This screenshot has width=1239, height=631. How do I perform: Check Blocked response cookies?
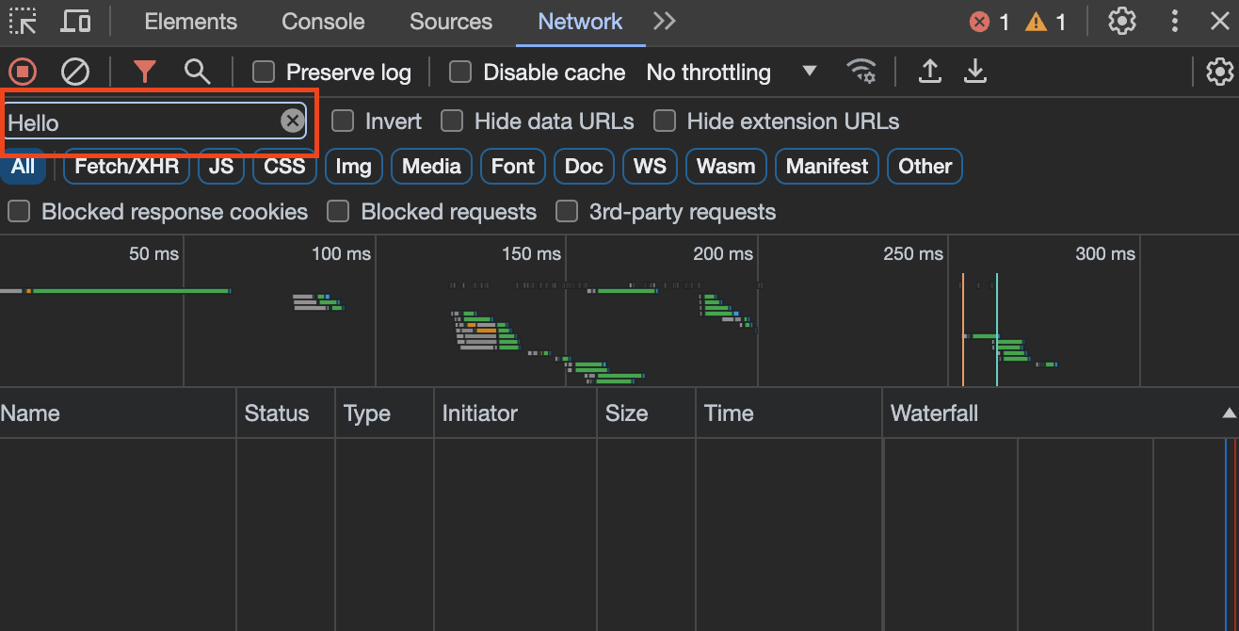tap(19, 211)
